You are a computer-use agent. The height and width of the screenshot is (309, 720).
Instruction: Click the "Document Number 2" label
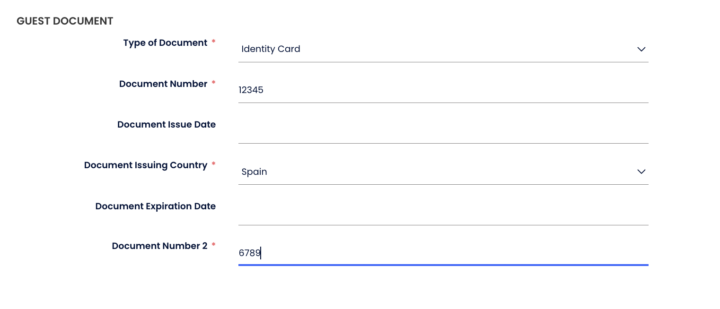click(x=159, y=246)
